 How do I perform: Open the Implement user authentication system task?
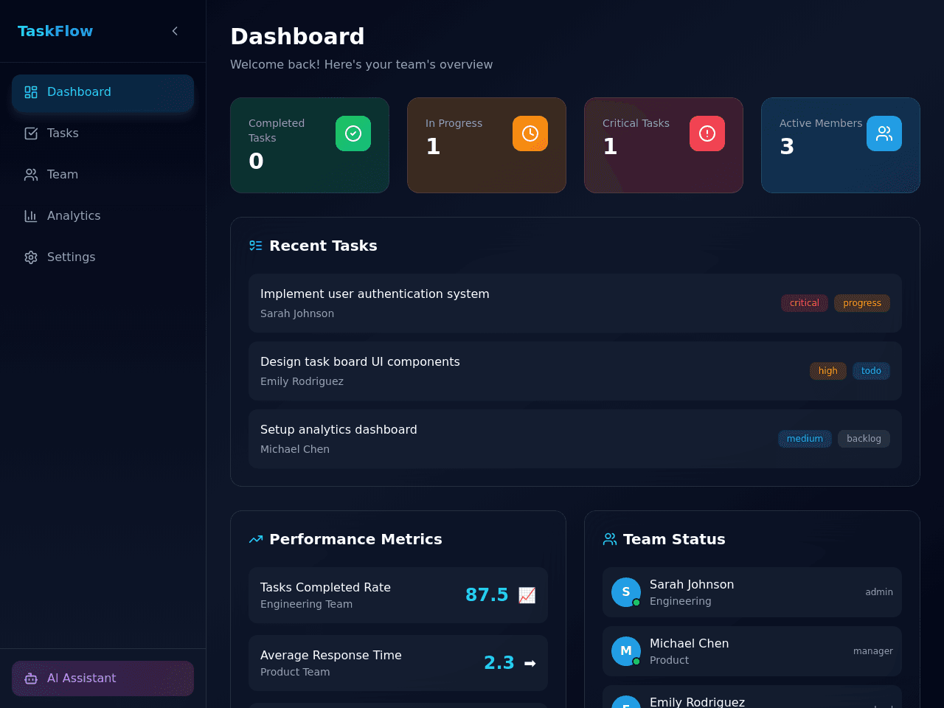(575, 303)
